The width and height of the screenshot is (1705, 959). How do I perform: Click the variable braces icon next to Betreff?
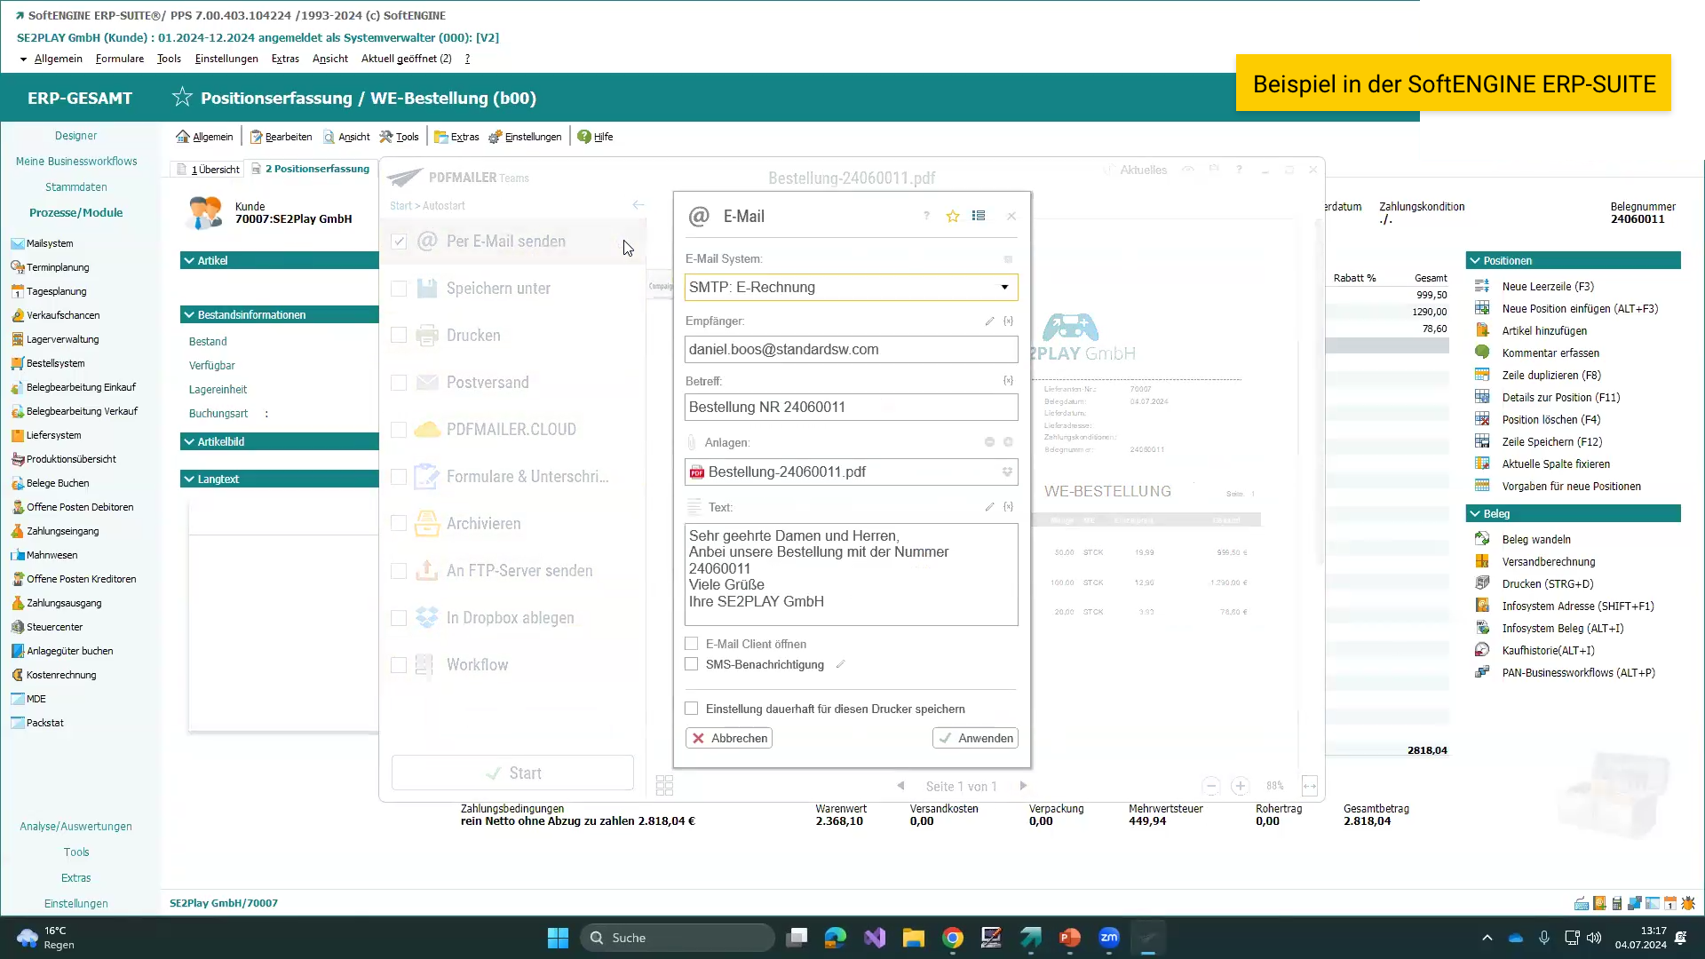[x=1009, y=380]
